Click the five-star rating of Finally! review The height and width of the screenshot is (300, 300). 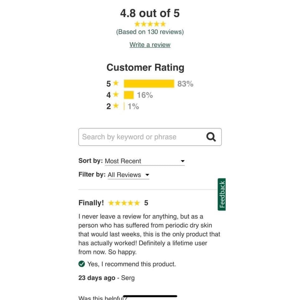click(x=124, y=203)
